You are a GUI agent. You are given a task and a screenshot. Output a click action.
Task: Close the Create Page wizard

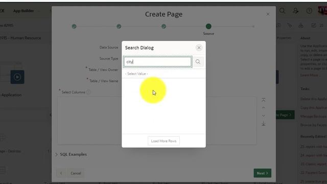point(268,14)
